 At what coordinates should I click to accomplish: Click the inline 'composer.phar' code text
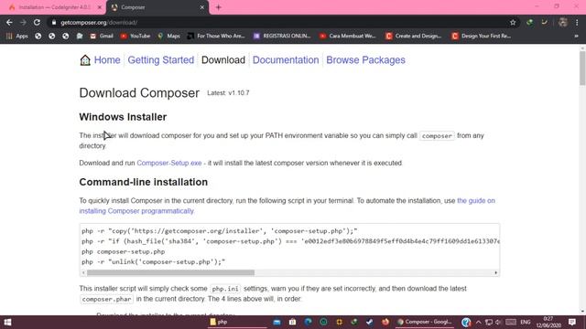tap(106, 299)
